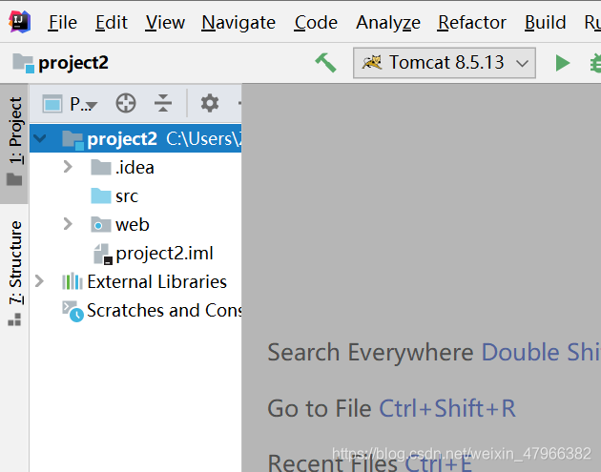Build project with the hammer icon
601x472 pixels.
326,62
